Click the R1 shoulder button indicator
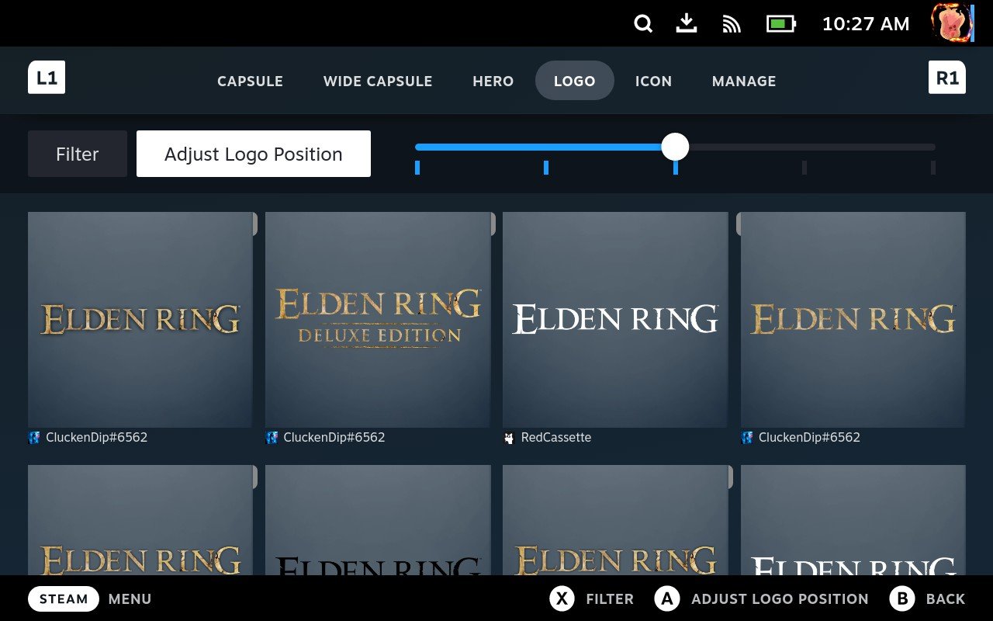The width and height of the screenshot is (993, 621). [946, 77]
